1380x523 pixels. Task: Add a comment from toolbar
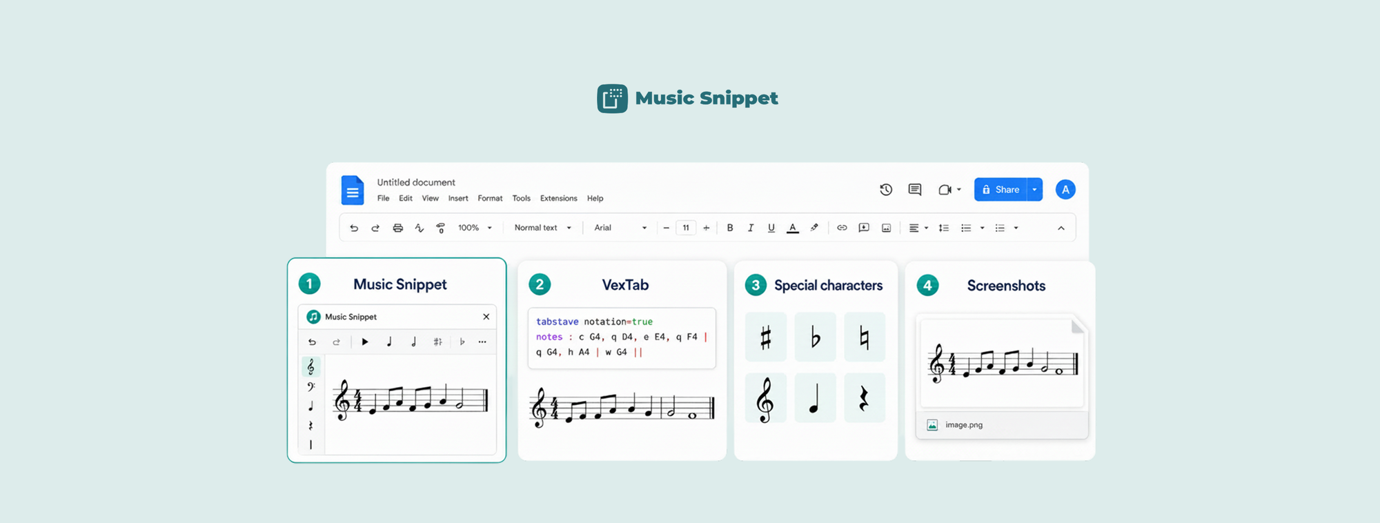(x=864, y=228)
